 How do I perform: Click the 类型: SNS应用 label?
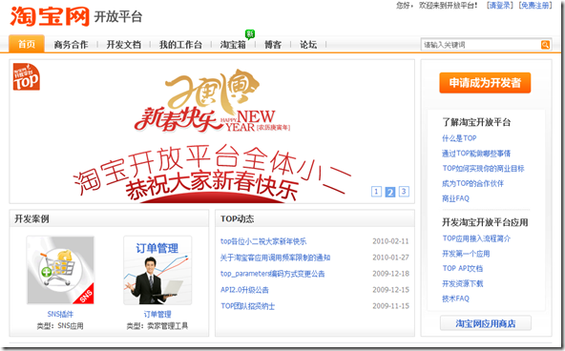pos(60,326)
